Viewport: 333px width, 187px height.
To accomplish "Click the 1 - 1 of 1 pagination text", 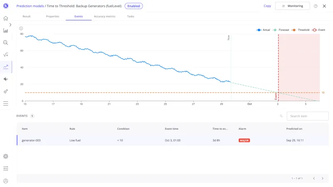I will pyautogui.click(x=297, y=178).
